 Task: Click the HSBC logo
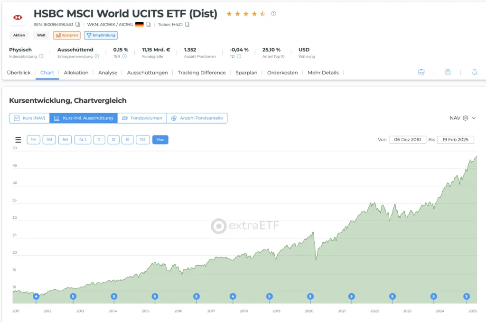click(18, 18)
